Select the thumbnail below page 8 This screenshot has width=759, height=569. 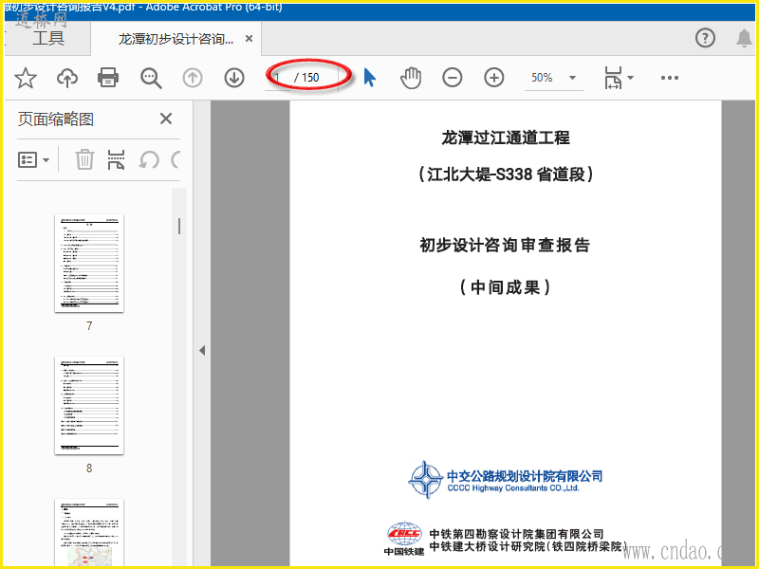(x=89, y=532)
